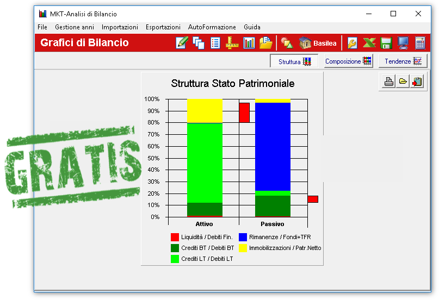Open the Gestione anni menu
Screen dimensions: 439x300
click(75, 27)
